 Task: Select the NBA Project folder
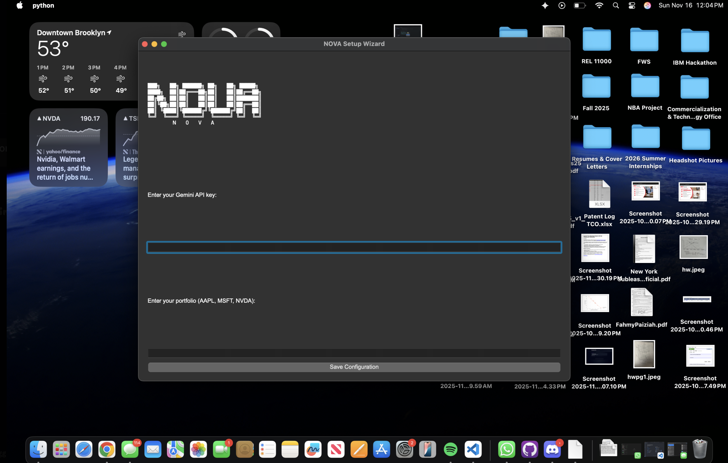click(645, 86)
